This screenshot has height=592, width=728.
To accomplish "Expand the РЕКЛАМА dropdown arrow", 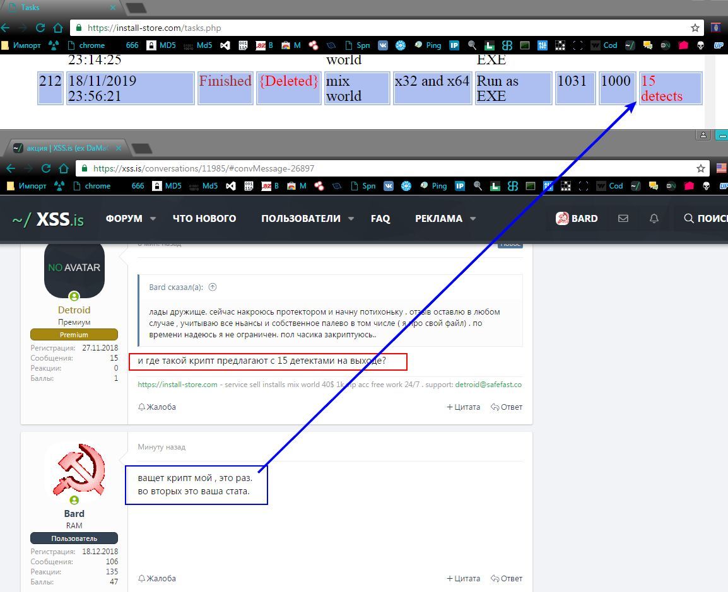I will [x=473, y=219].
